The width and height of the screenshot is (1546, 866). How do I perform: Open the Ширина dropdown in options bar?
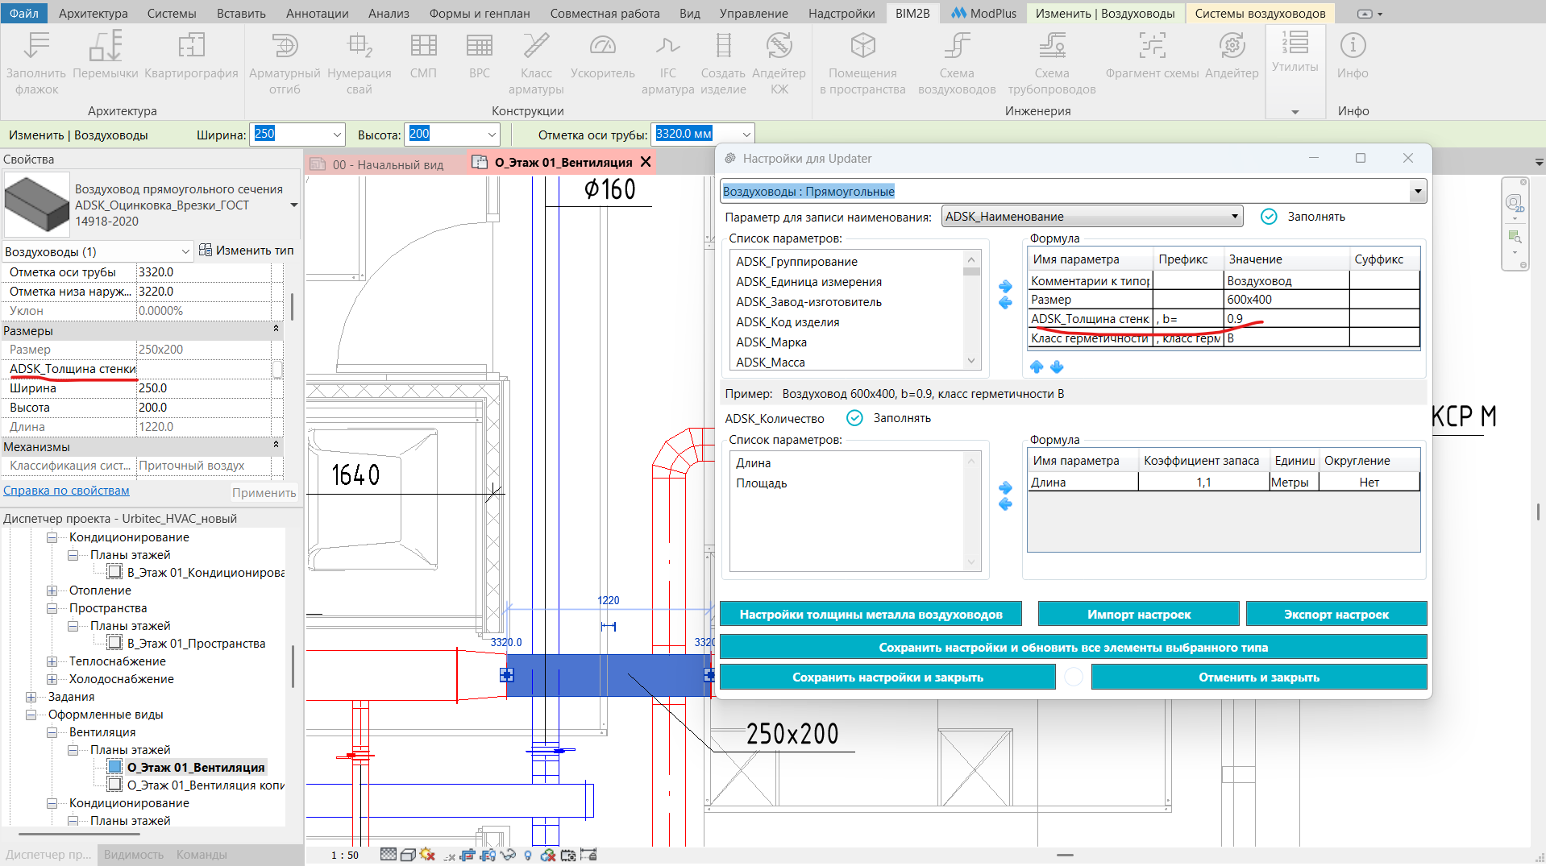(x=337, y=135)
